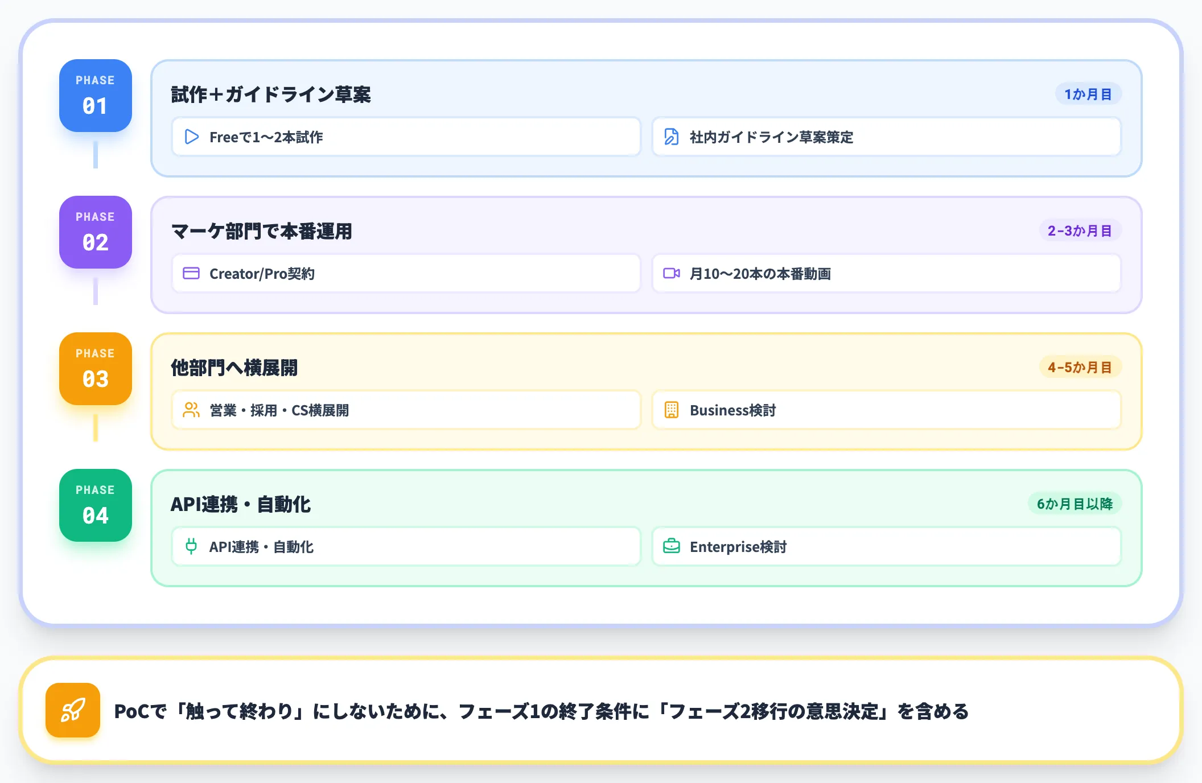Click the text 月10〜20本の本番動画
The image size is (1202, 783).
pos(760,274)
